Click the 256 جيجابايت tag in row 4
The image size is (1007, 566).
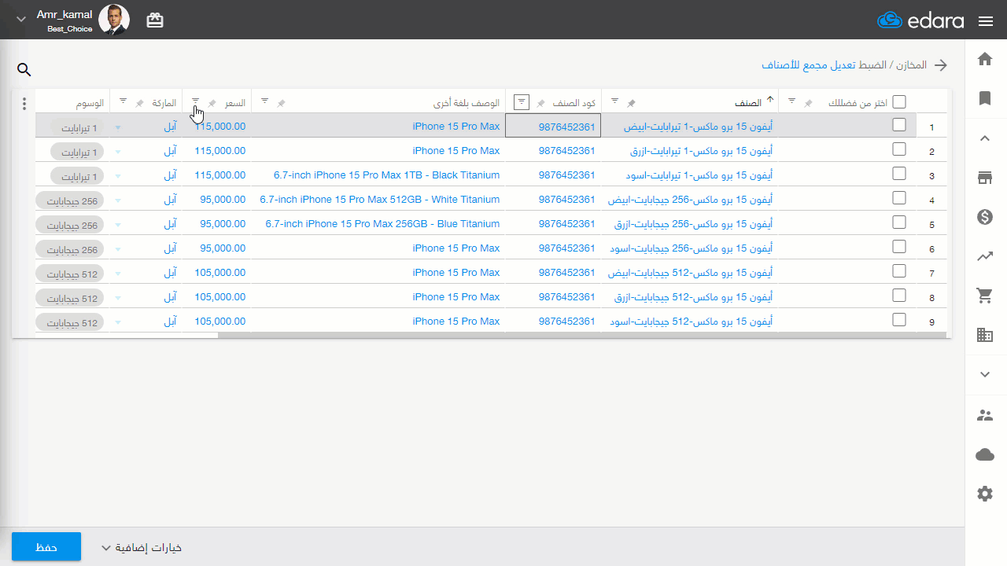coord(69,200)
